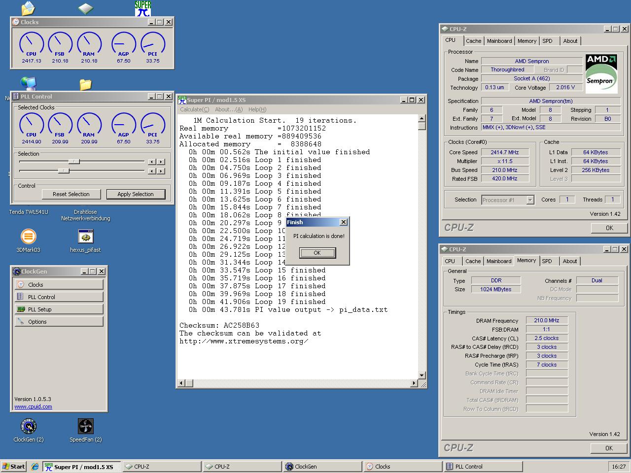The height and width of the screenshot is (473, 631).
Task: Follow the www.cpuid.com link
Action: click(x=33, y=406)
